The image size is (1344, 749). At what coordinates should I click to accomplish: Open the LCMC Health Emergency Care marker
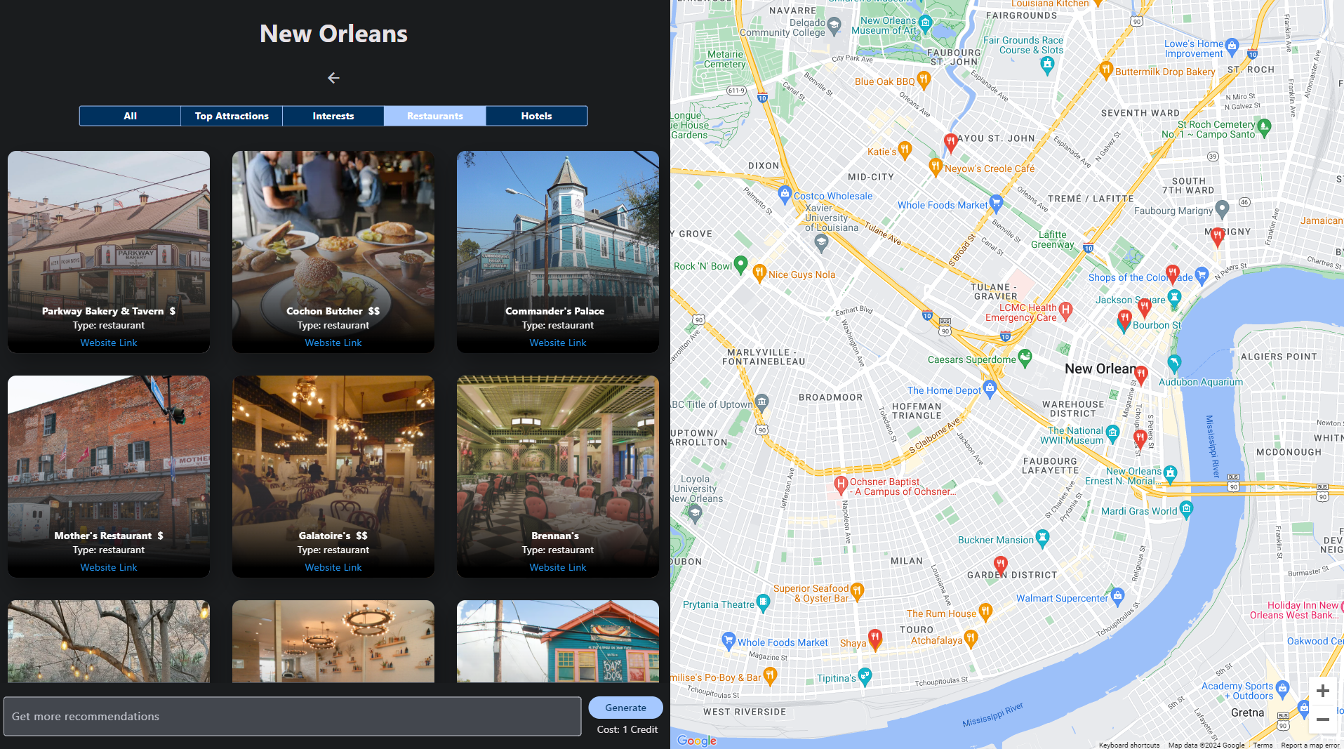(x=1065, y=311)
